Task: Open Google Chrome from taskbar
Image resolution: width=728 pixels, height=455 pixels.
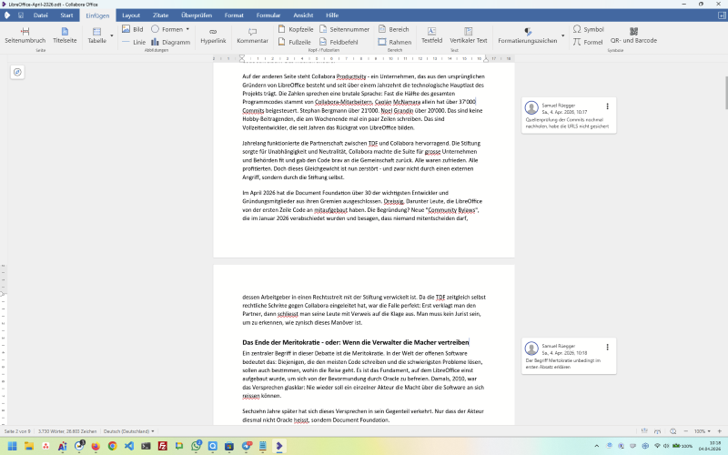Action: (x=112, y=446)
